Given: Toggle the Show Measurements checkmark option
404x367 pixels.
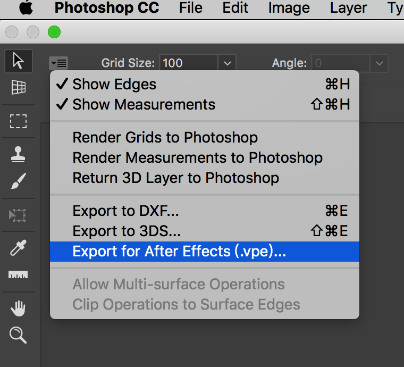Looking at the screenshot, I should (144, 104).
